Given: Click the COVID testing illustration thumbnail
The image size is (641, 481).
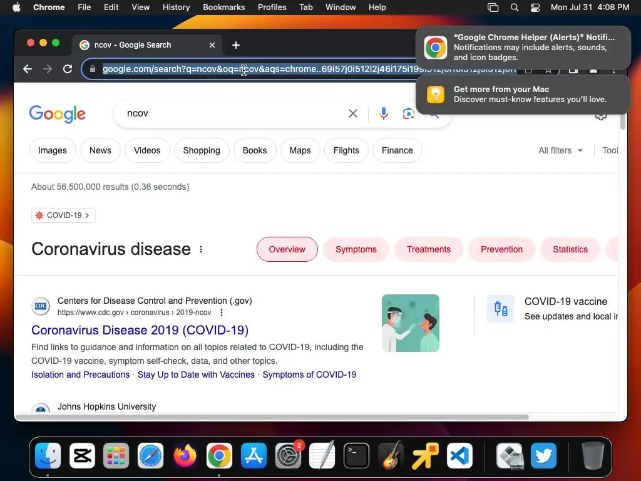Looking at the screenshot, I should pos(411,323).
